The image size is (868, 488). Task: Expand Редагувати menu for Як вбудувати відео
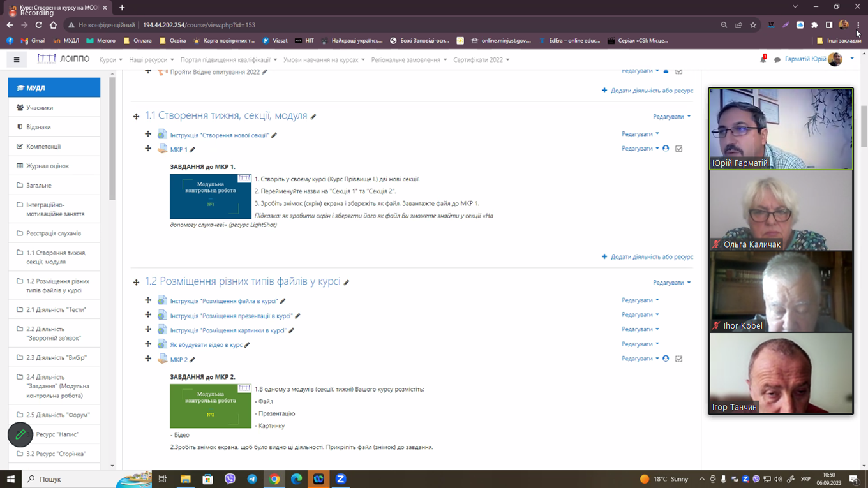[640, 344]
